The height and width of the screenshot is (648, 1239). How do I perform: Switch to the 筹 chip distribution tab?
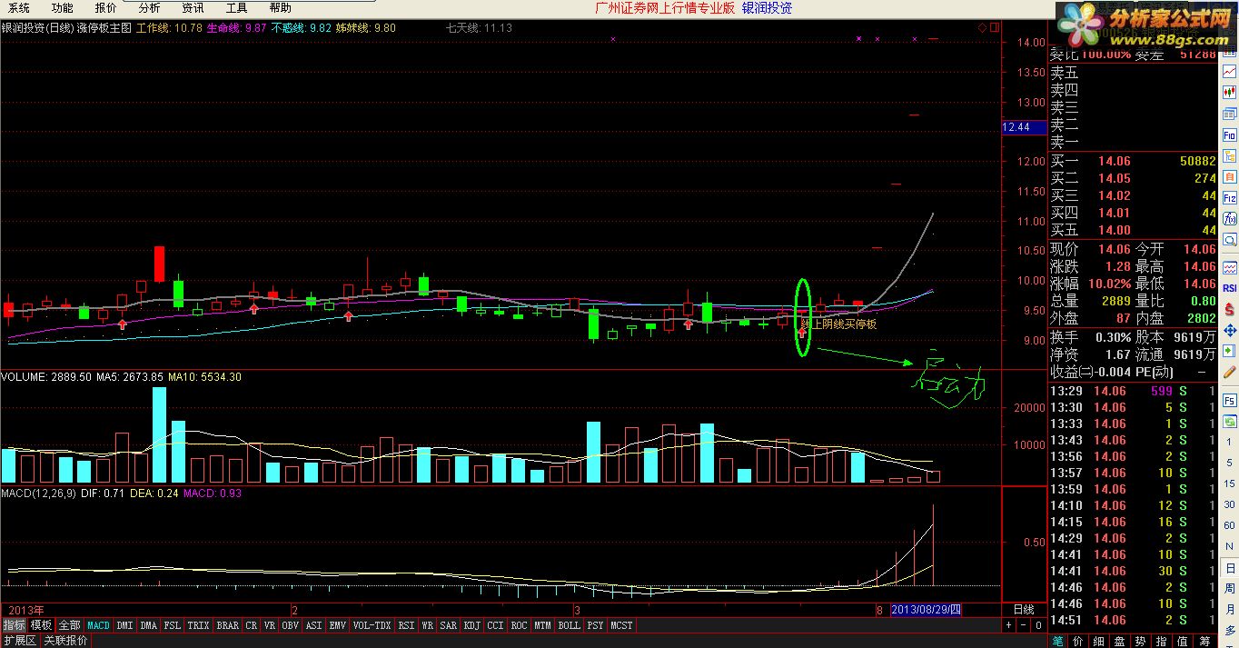tap(1204, 642)
